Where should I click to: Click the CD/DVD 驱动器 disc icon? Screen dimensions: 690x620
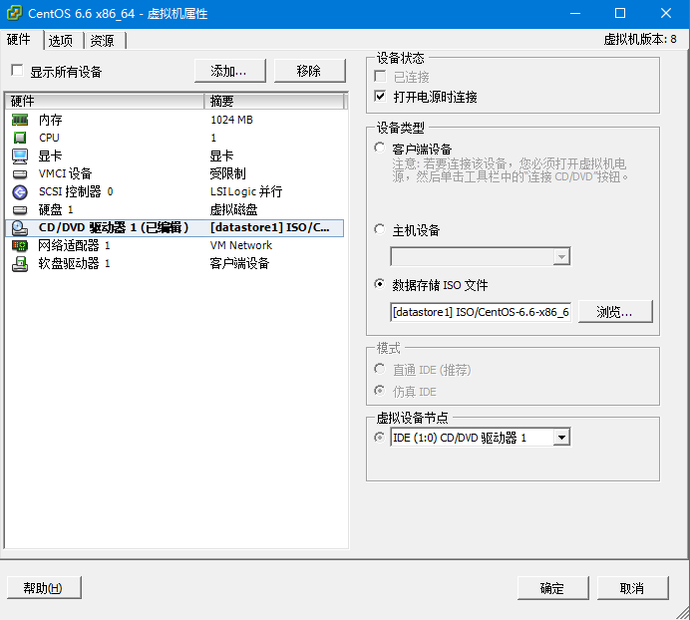(x=20, y=228)
